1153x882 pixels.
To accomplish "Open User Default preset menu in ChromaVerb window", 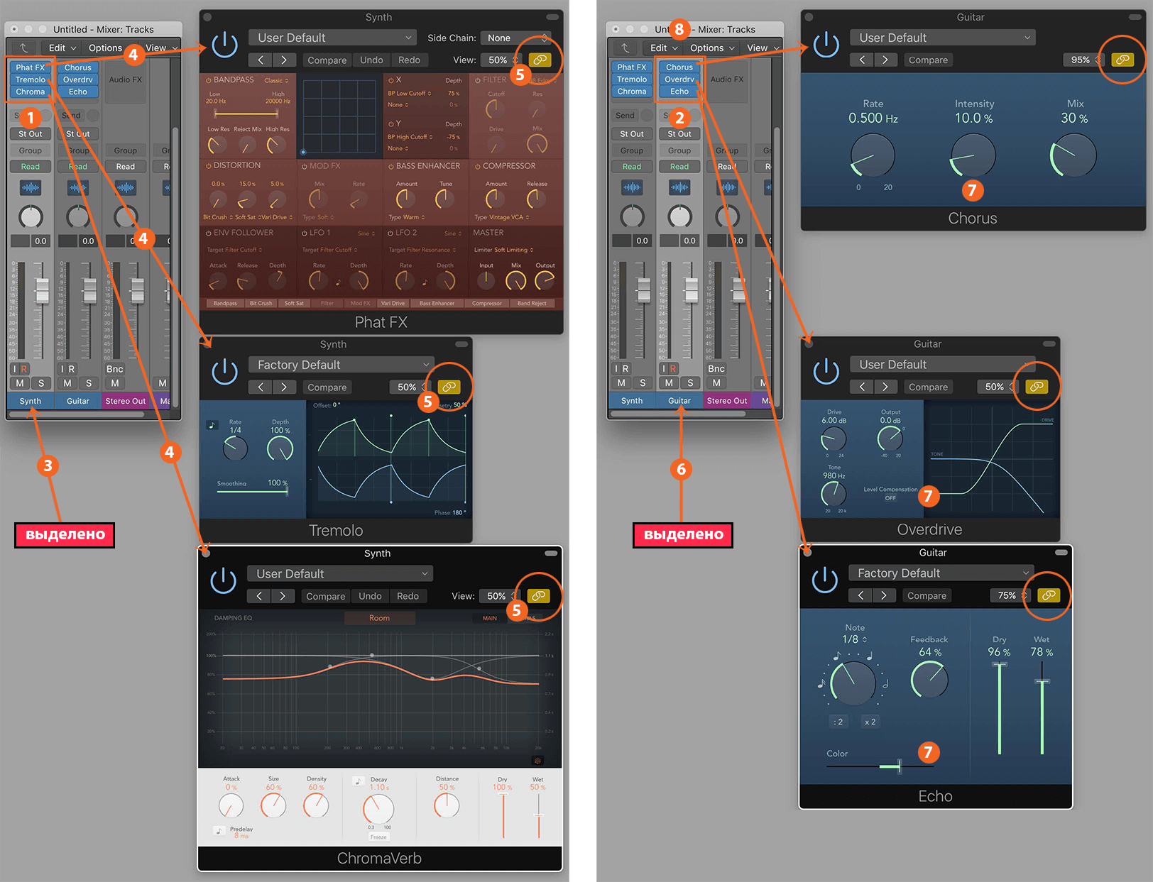I will coord(340,573).
